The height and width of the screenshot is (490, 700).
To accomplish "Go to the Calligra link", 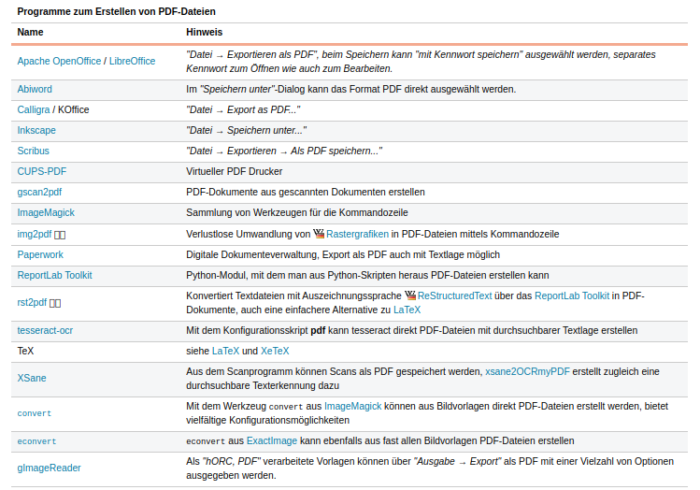I will pyautogui.click(x=34, y=109).
